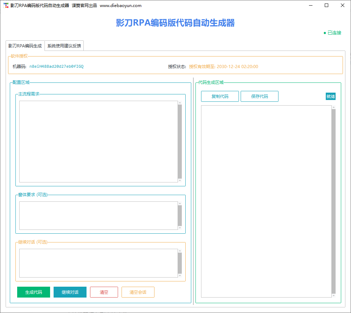351x313 pixels.
Task: Open the 系统使用建议反馈 tab
Action: [x=64, y=46]
